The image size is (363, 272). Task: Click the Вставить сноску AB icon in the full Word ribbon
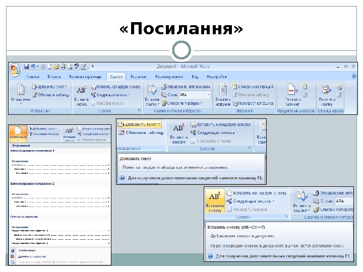coord(81,90)
